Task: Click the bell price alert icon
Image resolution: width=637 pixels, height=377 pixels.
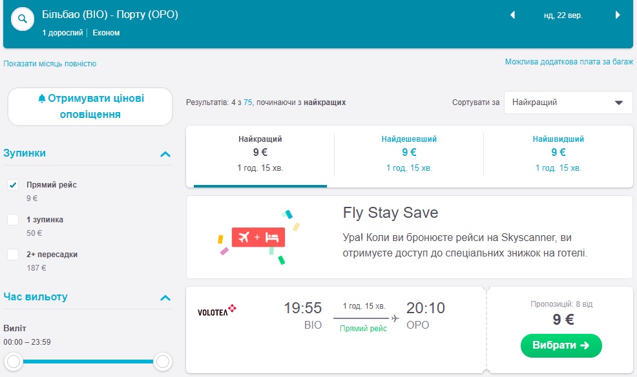Action: click(x=42, y=99)
